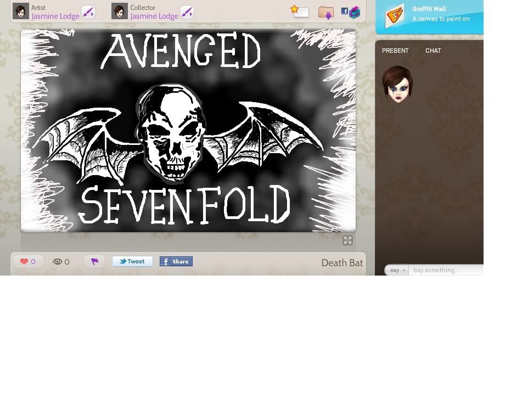Viewport: 528px width, 393px height.
Task: Click the Tweet button
Action: 132,261
